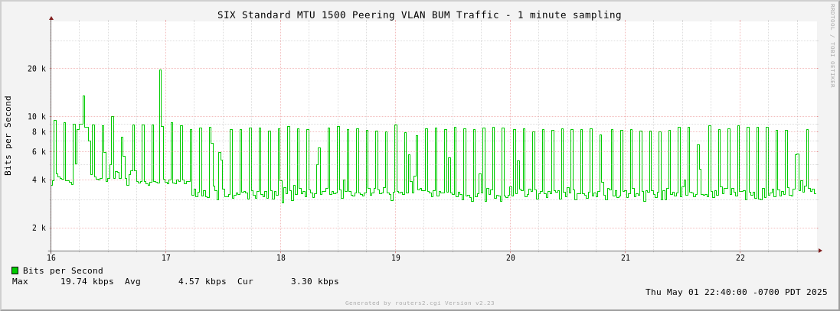
Task: Click the hour 22 x-axis label
Action: coord(739,258)
